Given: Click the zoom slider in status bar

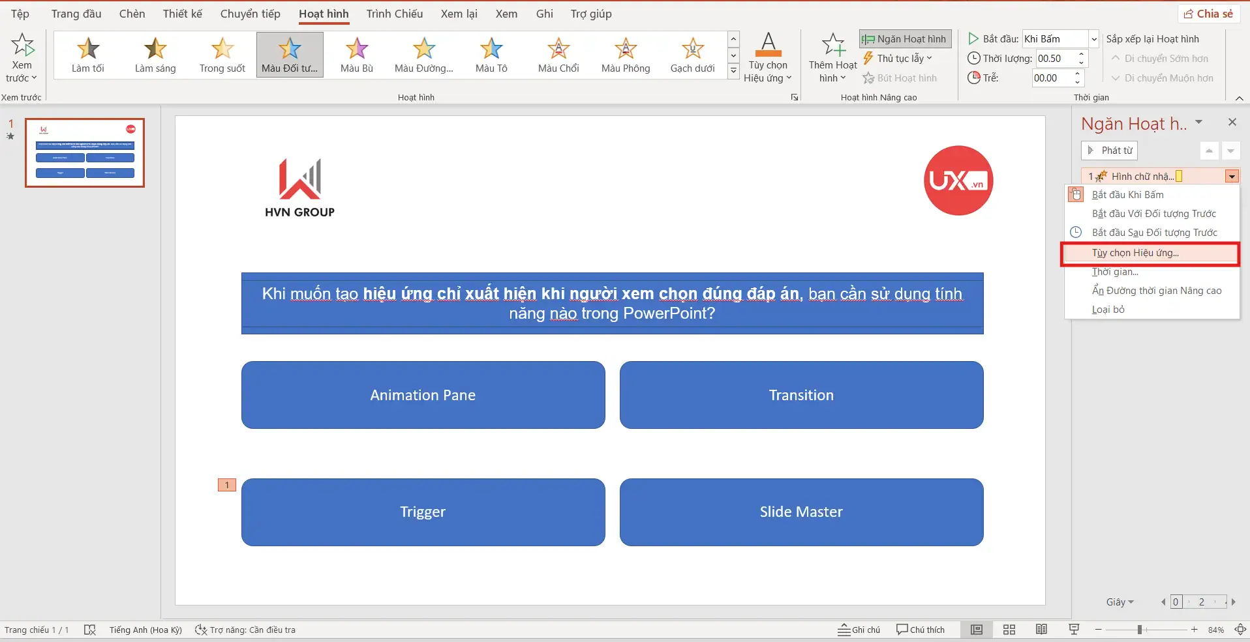Looking at the screenshot, I should [x=1140, y=630].
